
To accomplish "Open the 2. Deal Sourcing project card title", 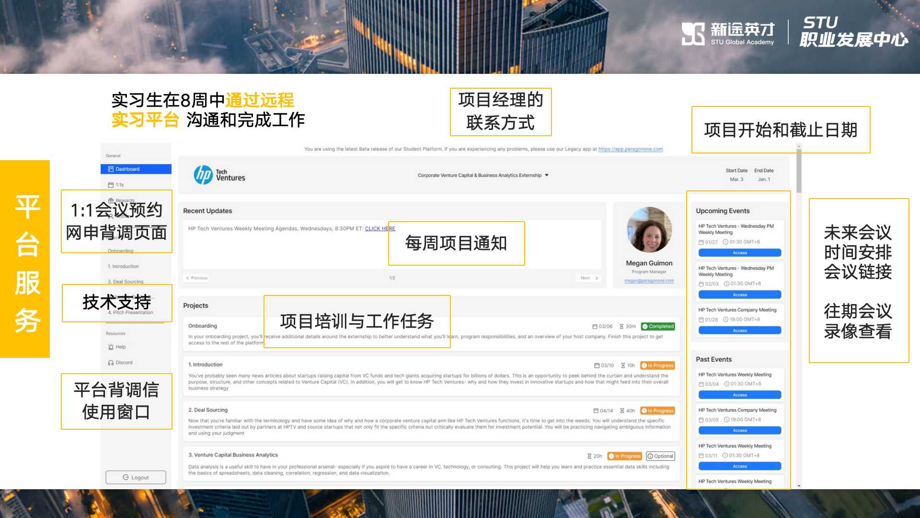I will tap(208, 410).
